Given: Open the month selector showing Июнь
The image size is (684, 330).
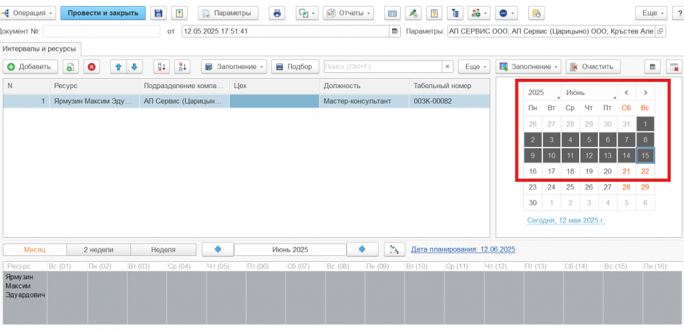Looking at the screenshot, I should click(x=589, y=93).
